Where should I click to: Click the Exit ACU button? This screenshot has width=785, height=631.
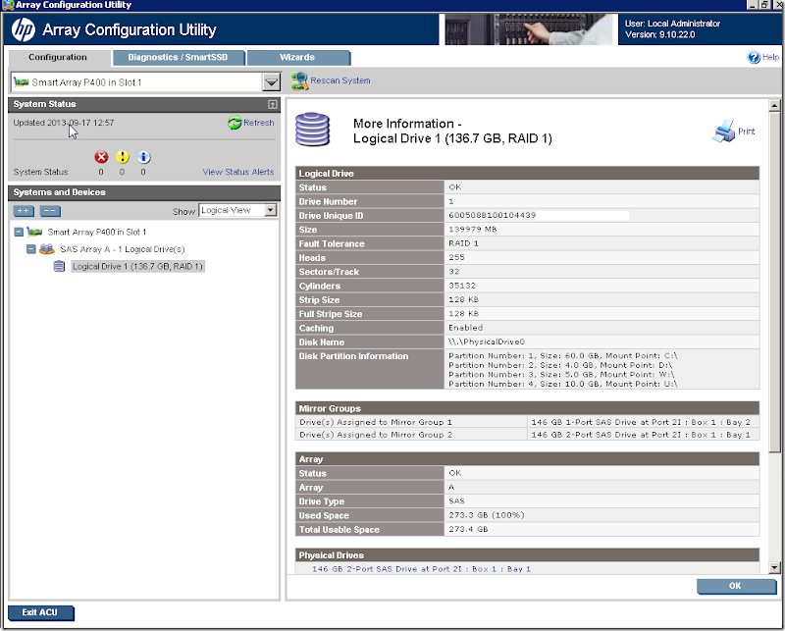(39, 612)
